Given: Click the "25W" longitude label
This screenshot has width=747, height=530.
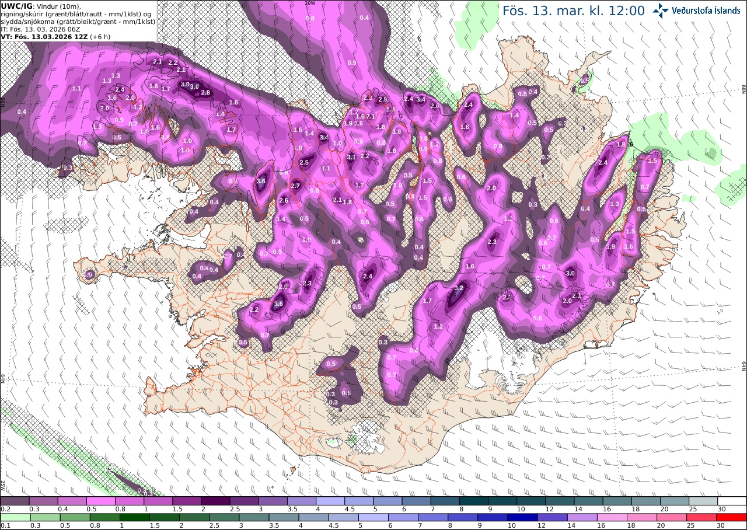Looking at the screenshot, I should coord(3,485).
